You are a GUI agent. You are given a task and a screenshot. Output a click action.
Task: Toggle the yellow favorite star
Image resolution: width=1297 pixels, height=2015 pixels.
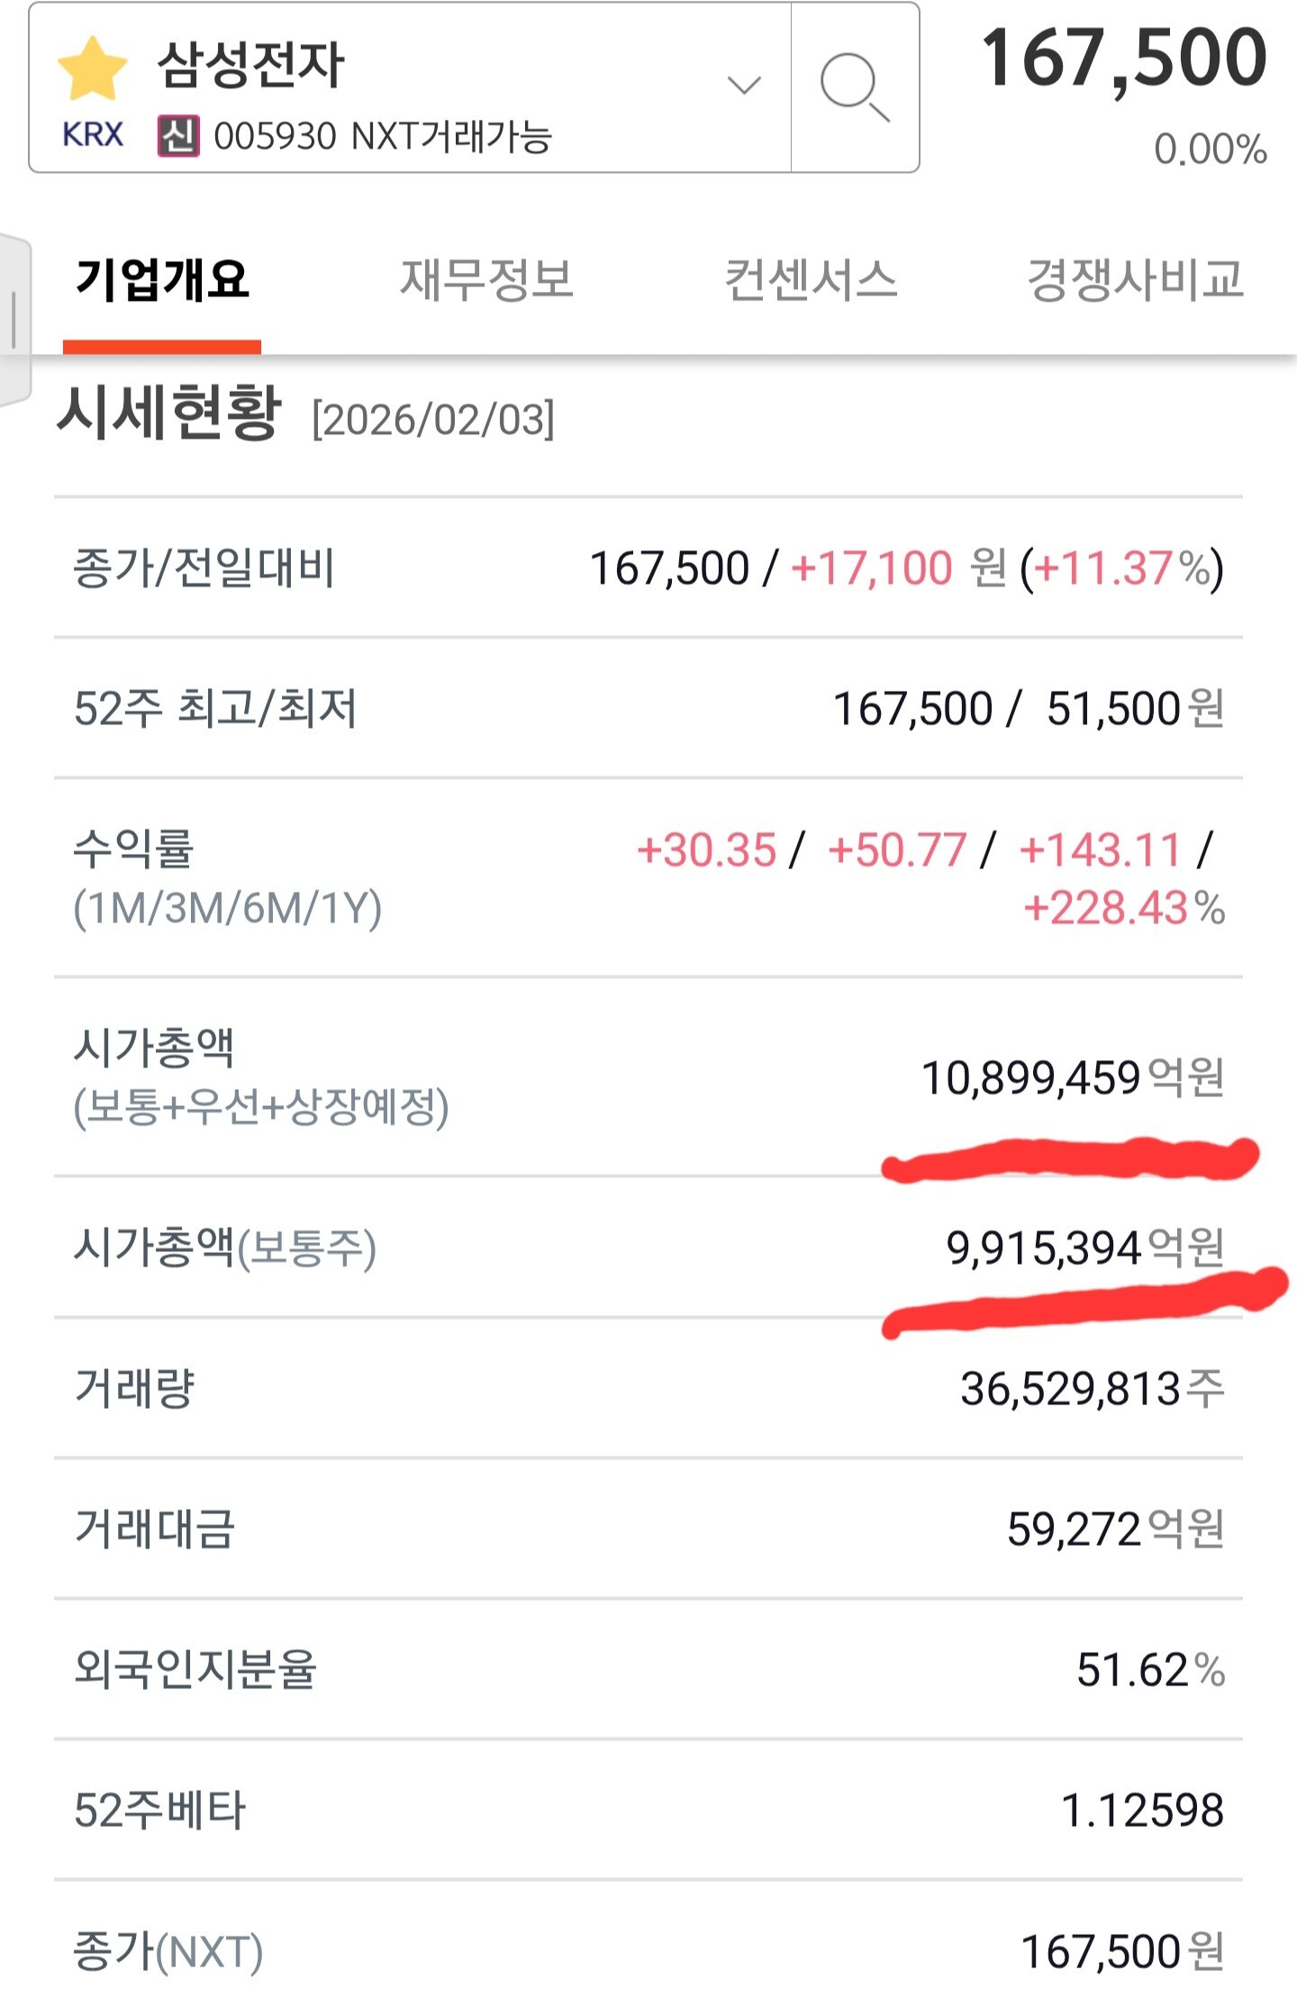pyautogui.click(x=92, y=68)
